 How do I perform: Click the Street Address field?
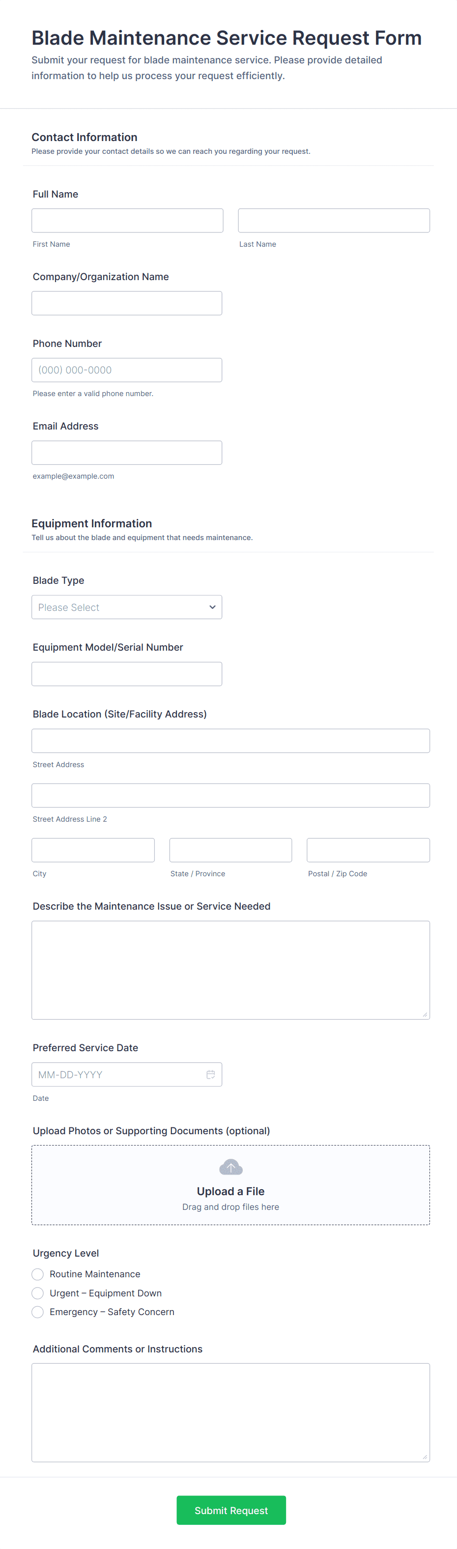coord(231,740)
